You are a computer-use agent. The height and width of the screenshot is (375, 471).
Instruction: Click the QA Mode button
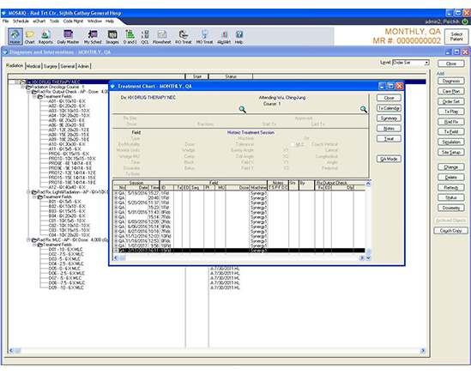pyautogui.click(x=389, y=159)
